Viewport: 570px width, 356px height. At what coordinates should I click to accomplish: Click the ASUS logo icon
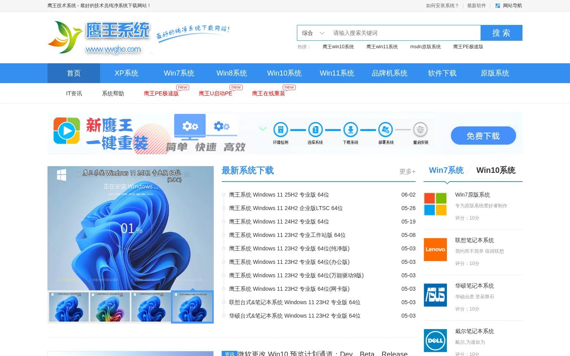pos(435,295)
